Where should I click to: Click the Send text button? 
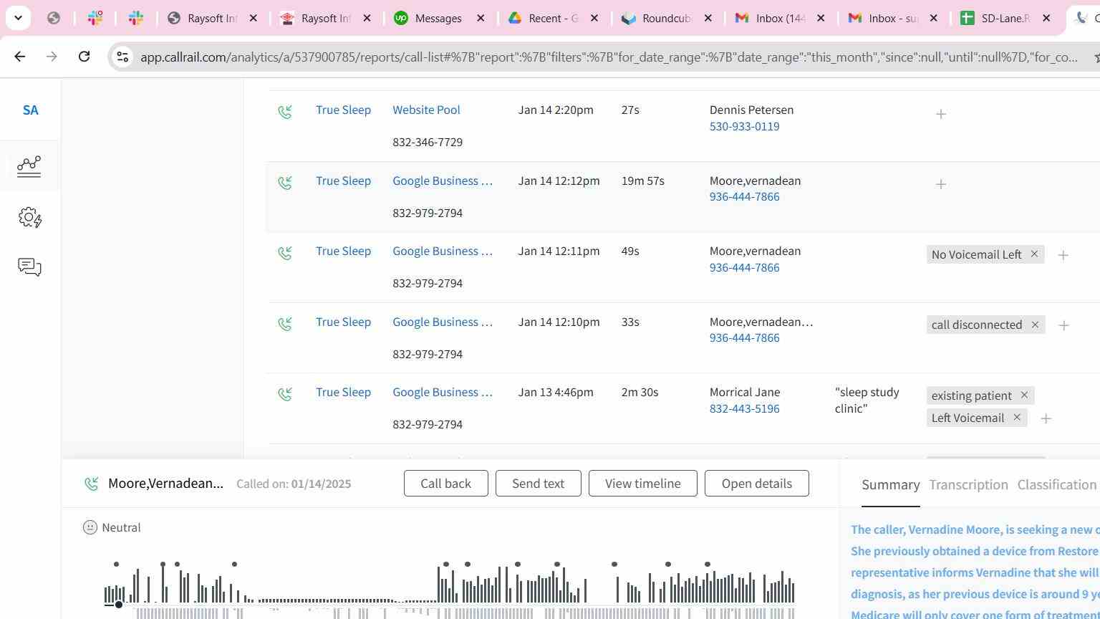coord(539,484)
